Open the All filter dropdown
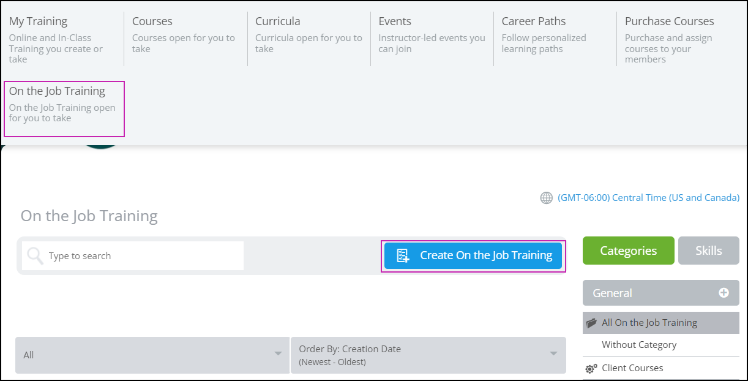Image resolution: width=748 pixels, height=381 pixels. click(152, 355)
